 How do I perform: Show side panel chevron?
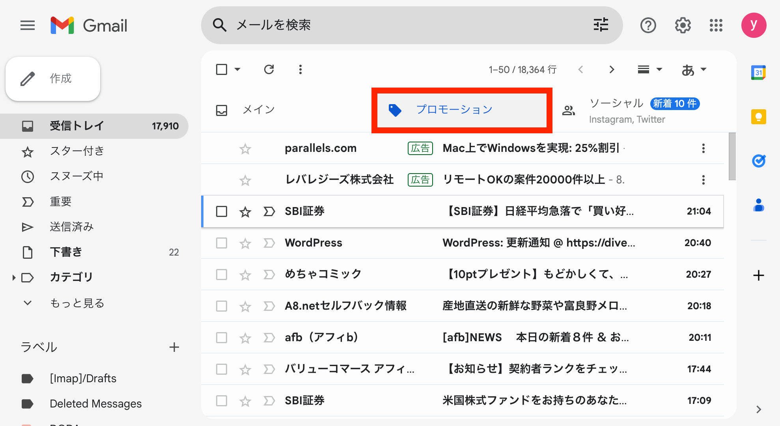click(759, 409)
